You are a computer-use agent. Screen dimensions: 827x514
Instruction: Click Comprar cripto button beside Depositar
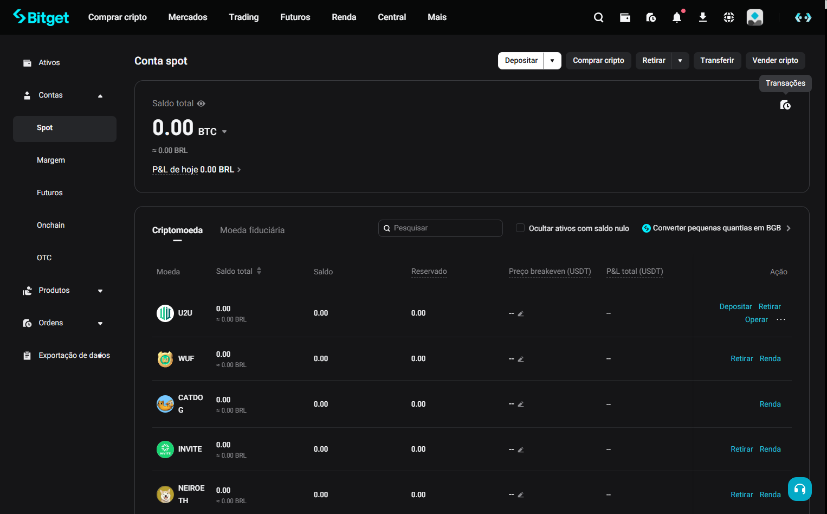coord(598,61)
